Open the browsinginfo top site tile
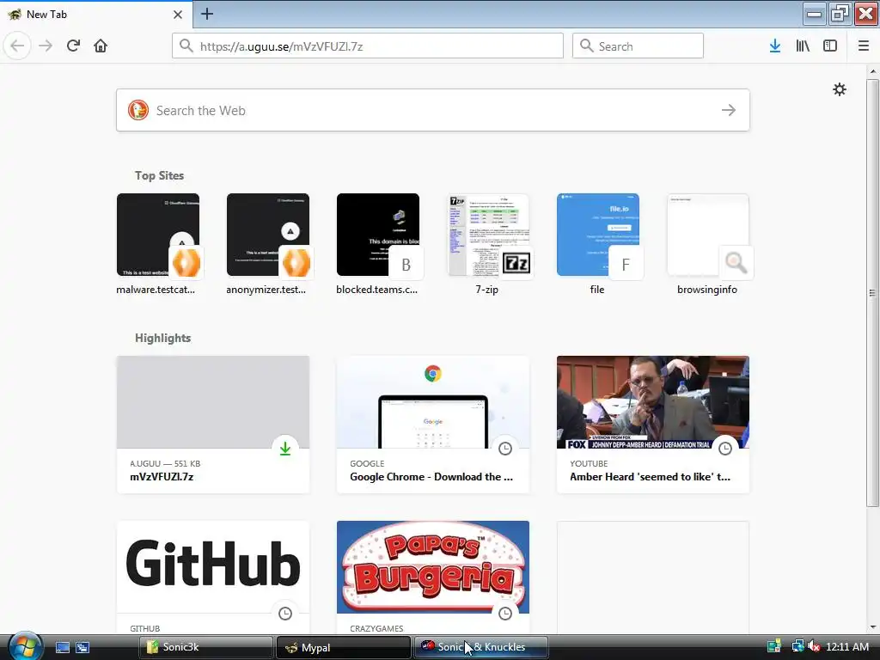The image size is (880, 660). (708, 245)
